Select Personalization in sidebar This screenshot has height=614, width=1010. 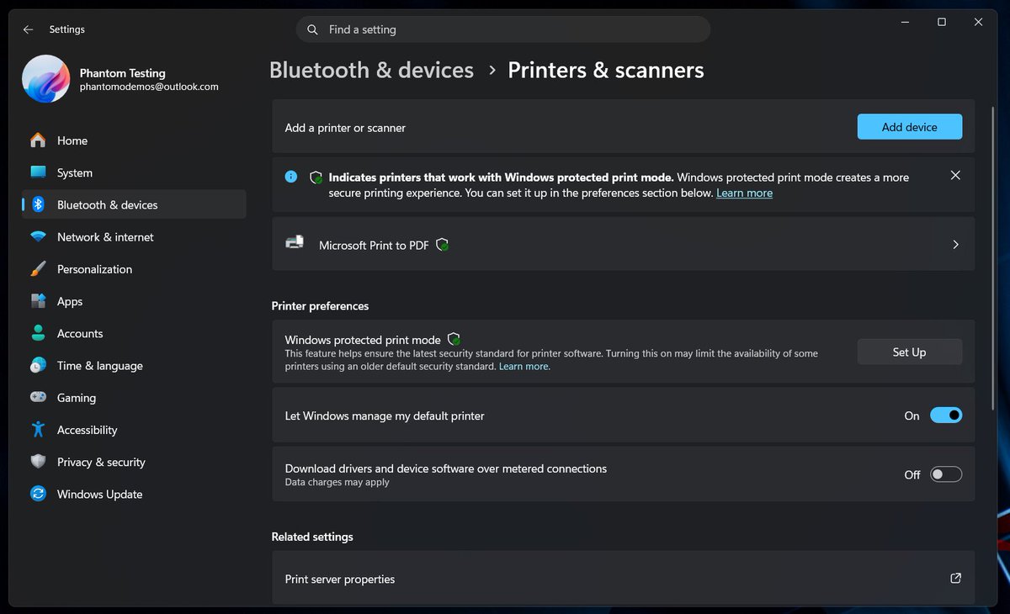tap(134, 269)
